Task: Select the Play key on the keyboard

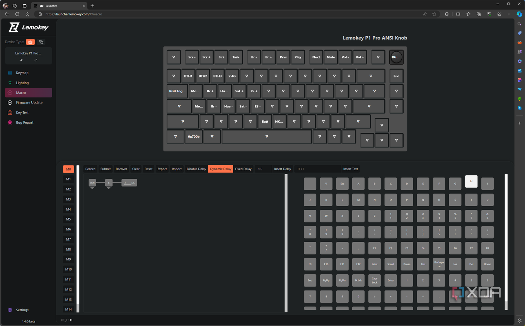Action: pos(298,57)
